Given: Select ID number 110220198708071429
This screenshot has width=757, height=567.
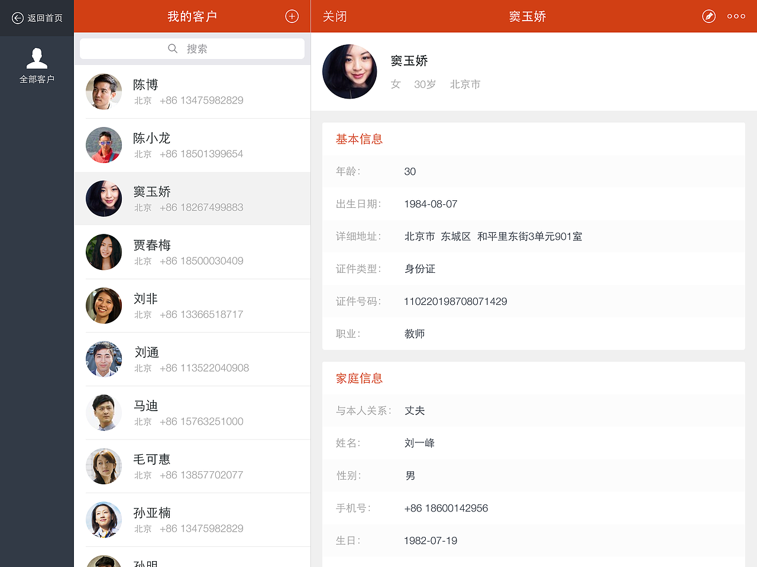Looking at the screenshot, I should (x=455, y=302).
